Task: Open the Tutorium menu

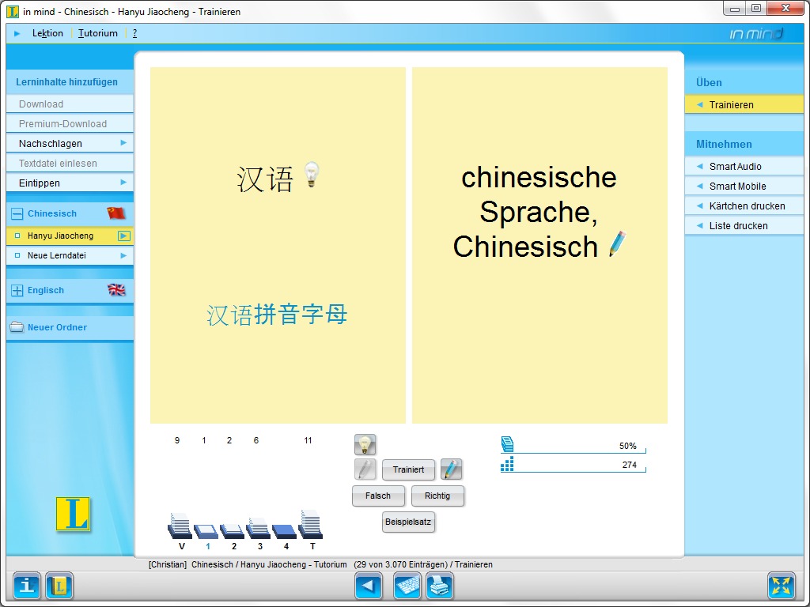Action: (x=97, y=33)
